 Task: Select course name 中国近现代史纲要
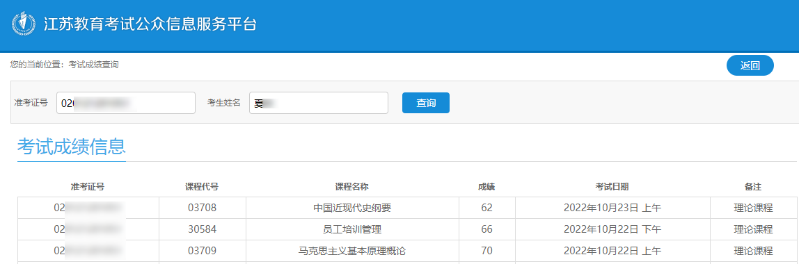click(352, 208)
